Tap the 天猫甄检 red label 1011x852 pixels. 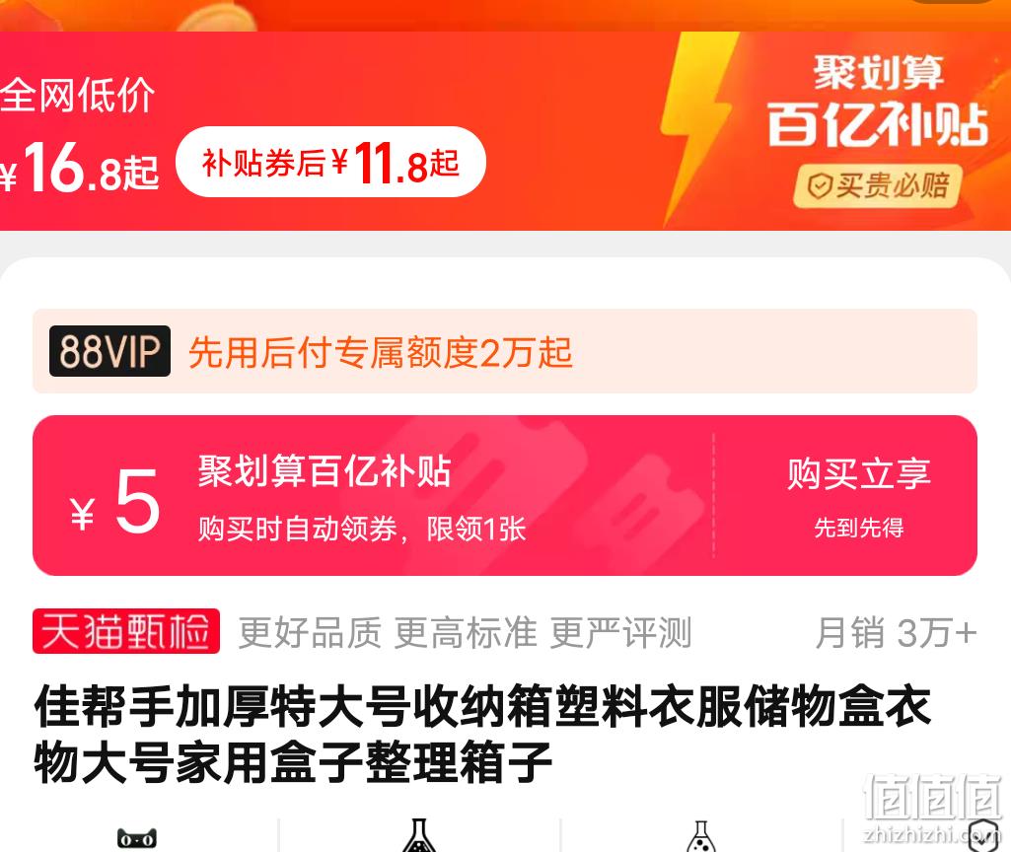coord(125,631)
